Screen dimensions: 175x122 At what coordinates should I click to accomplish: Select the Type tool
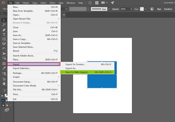(x=4, y=35)
